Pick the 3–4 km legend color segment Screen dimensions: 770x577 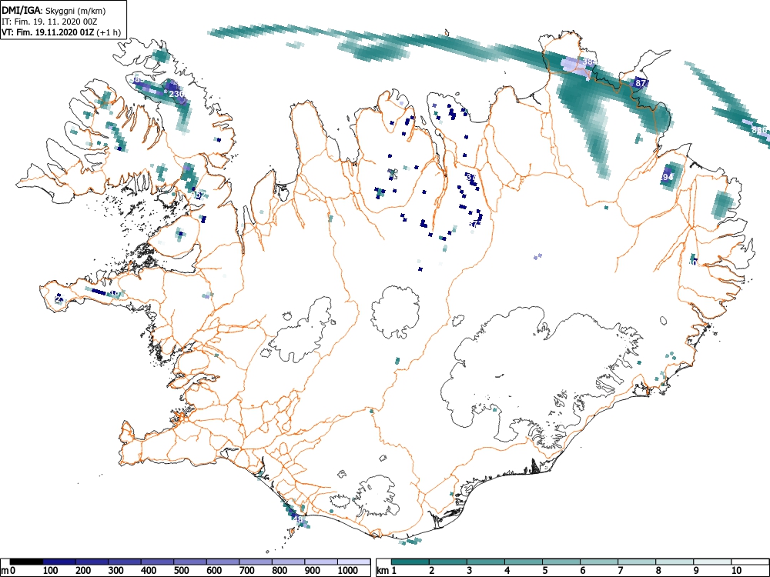(486, 562)
